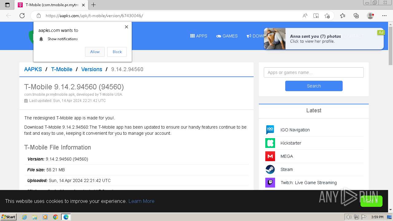
Task: Open the volume speaker tray icon
Action: click(349, 217)
